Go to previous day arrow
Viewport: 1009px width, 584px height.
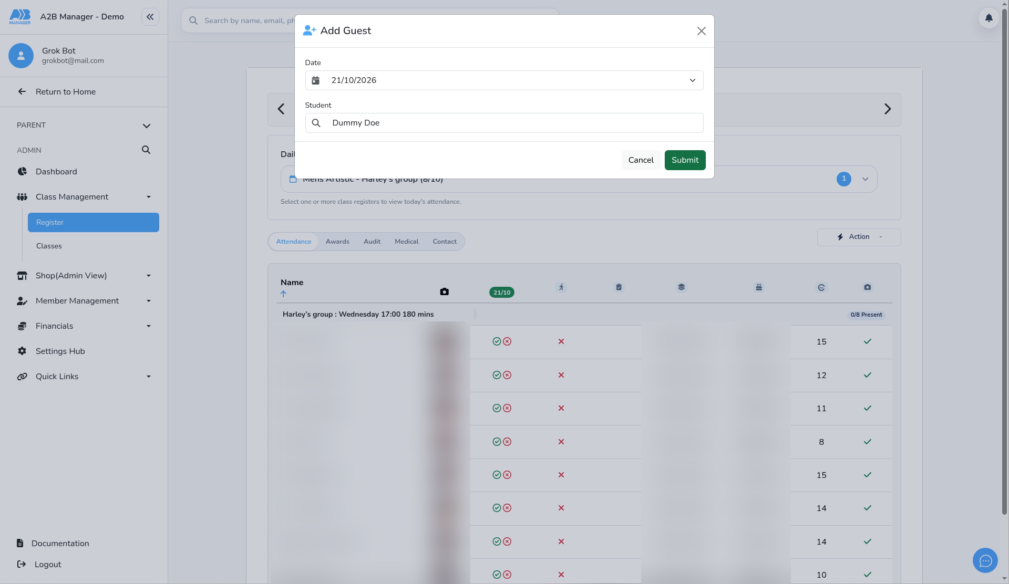(x=281, y=109)
